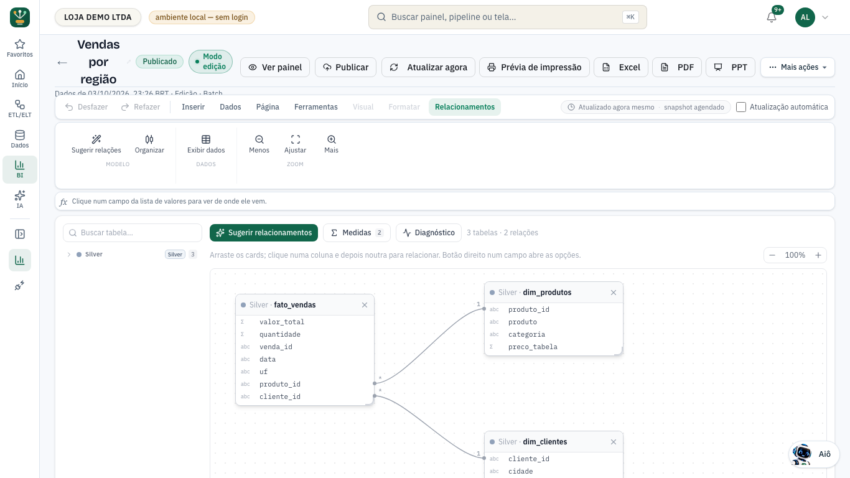Screen dimensions: 850x478
Task: Toggle the Modo edição pill
Action: coord(211,62)
